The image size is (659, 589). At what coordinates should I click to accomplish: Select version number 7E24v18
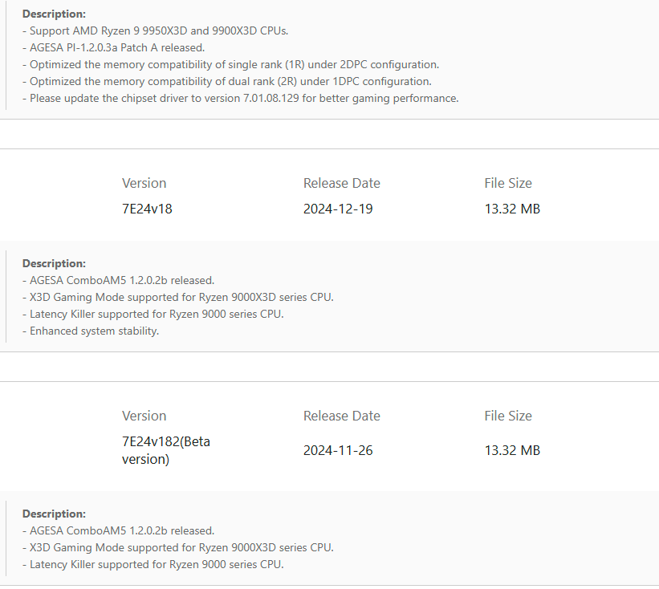click(147, 209)
